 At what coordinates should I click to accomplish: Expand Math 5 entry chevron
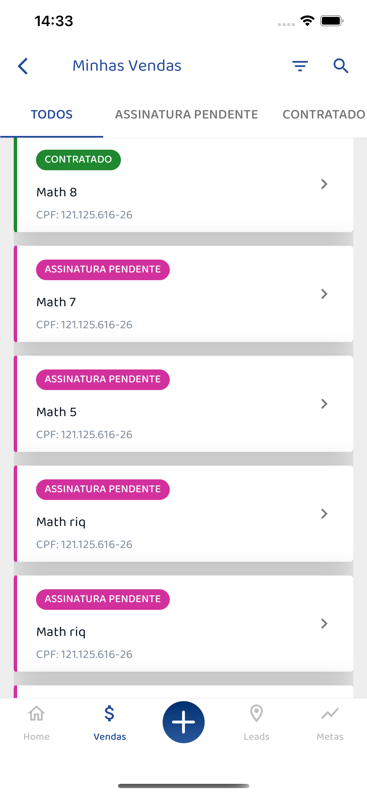(324, 404)
